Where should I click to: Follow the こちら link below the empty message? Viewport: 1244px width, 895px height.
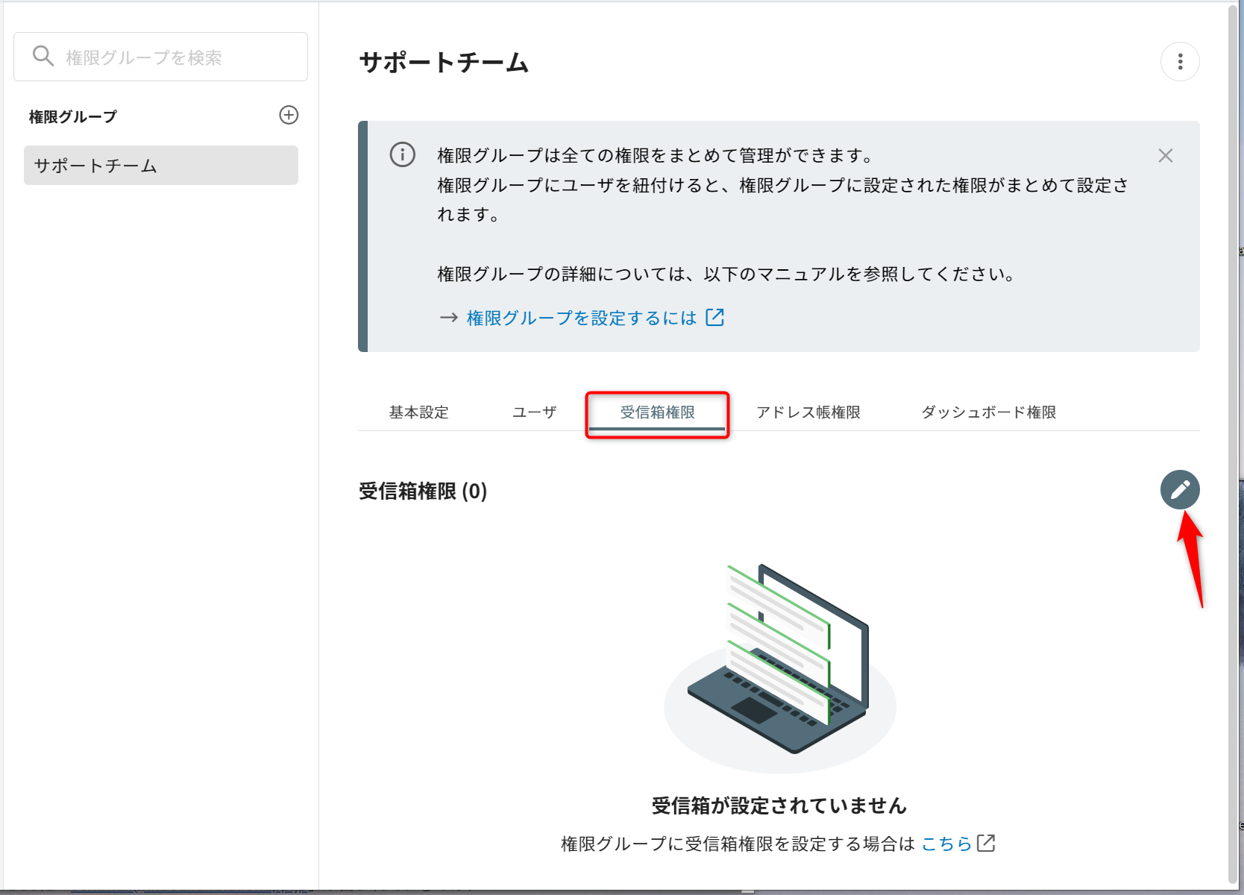946,844
